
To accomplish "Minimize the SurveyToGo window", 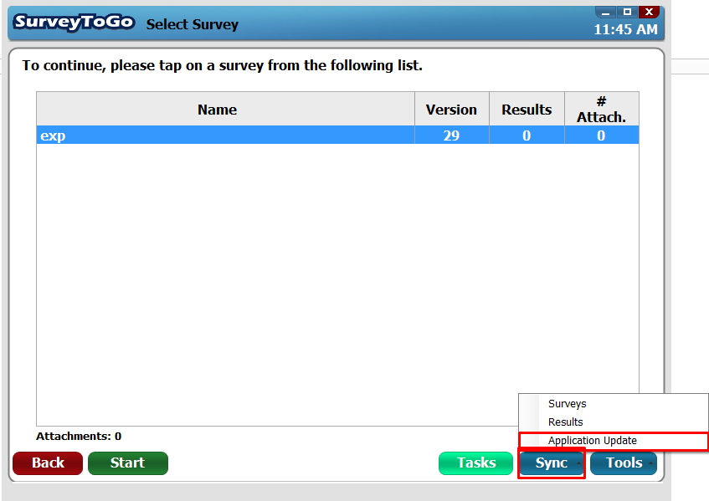I will (605, 13).
